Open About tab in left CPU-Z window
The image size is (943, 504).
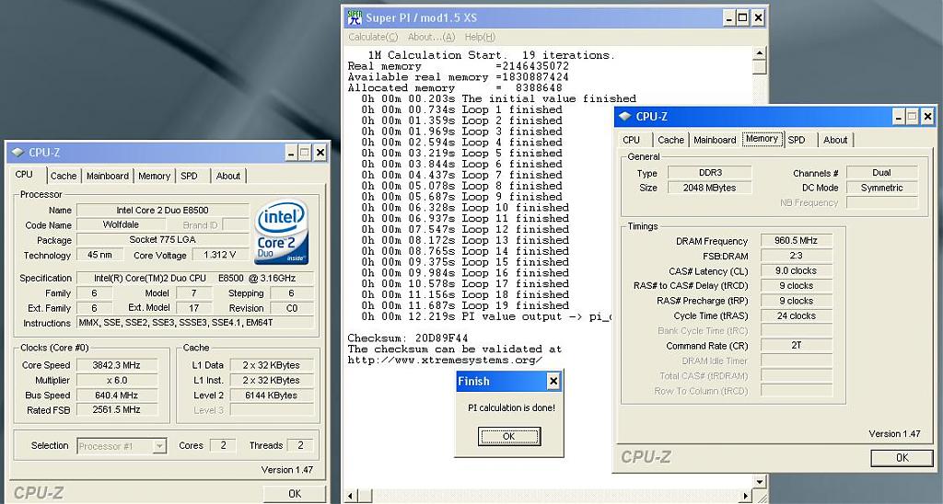[228, 176]
